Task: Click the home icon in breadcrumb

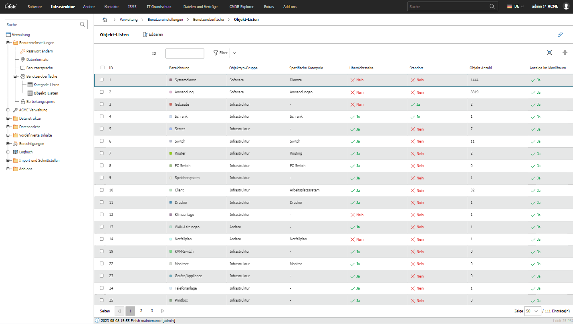Action: click(105, 19)
